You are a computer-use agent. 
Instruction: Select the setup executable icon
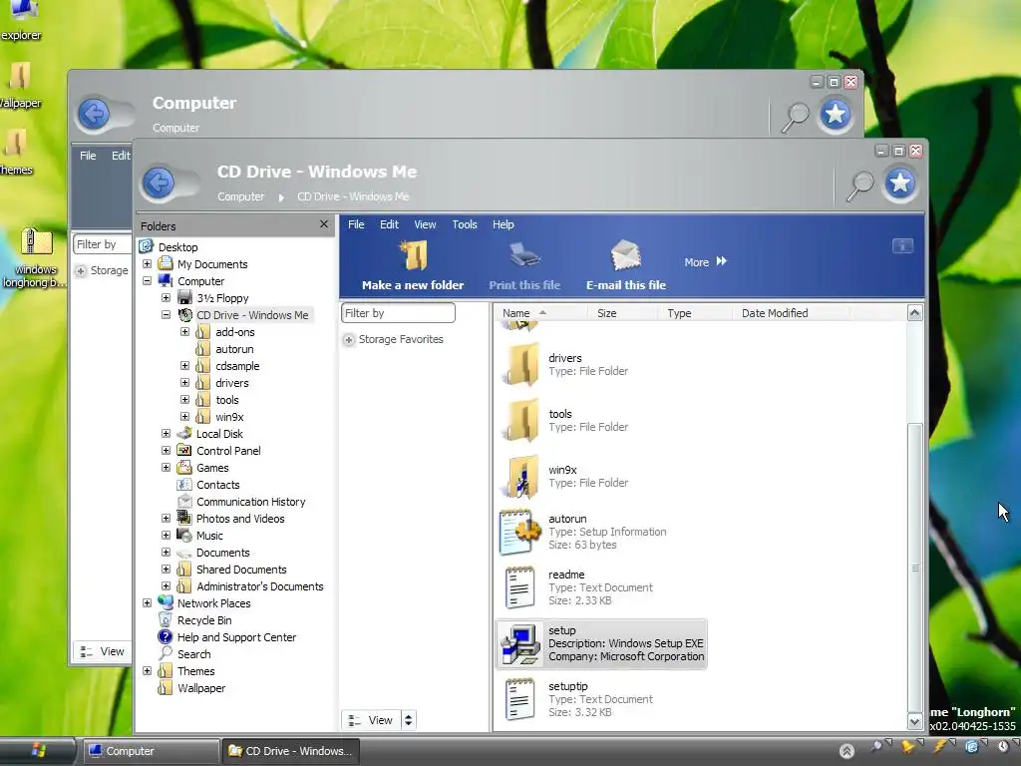(520, 644)
